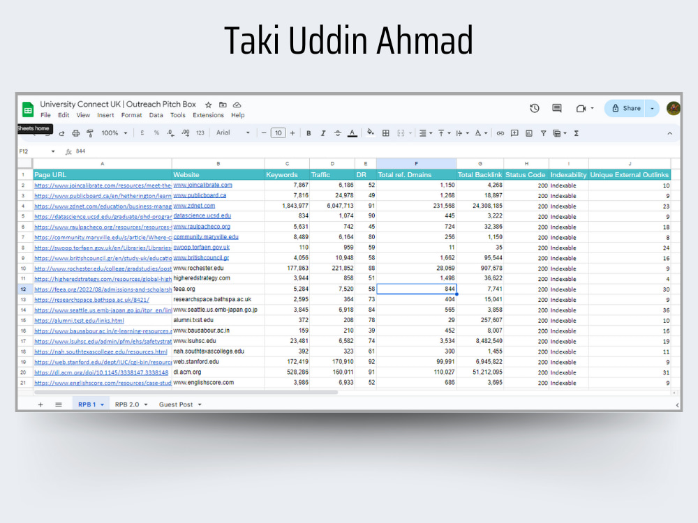Open the researchspace.bathspa.ac.uk/8421 URL link

[91, 300]
